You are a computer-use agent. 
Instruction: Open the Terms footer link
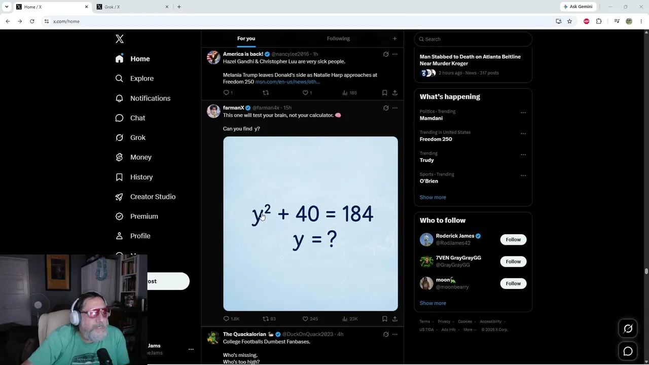(424, 321)
